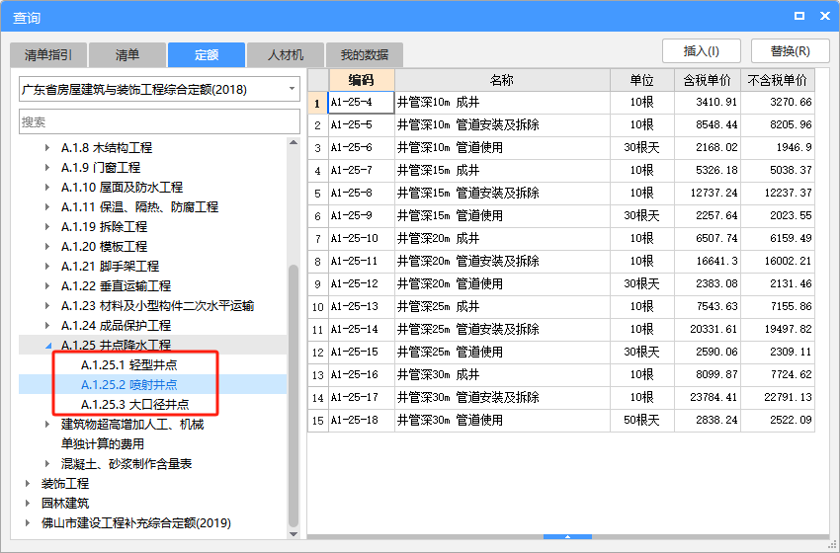Image resolution: width=840 pixels, height=553 pixels.
Task: Expand the A.1.21 脚手架工程 node
Action: (x=47, y=266)
